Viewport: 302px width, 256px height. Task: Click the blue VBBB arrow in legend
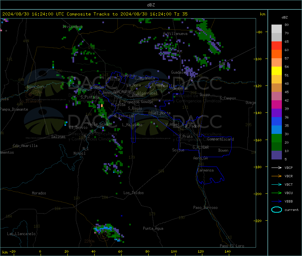click(276, 202)
